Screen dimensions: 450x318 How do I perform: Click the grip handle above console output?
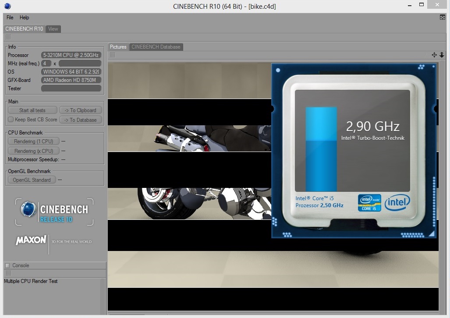[8, 273]
